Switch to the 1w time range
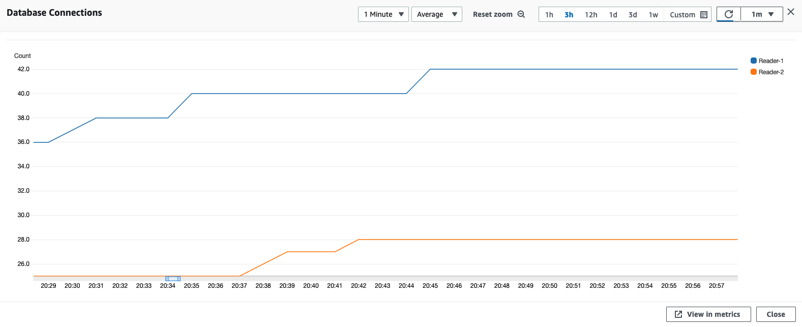Screen dimensions: 802x327 (654, 15)
